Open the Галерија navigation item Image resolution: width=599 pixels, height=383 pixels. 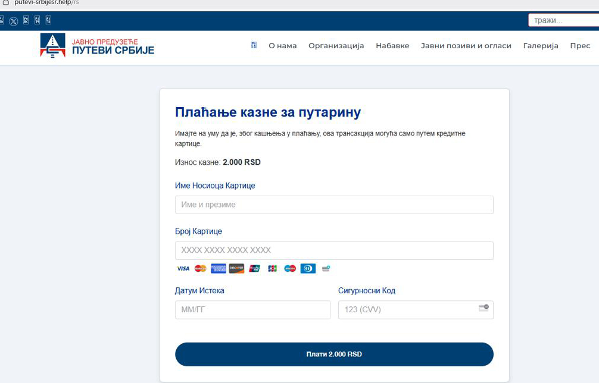click(x=541, y=46)
